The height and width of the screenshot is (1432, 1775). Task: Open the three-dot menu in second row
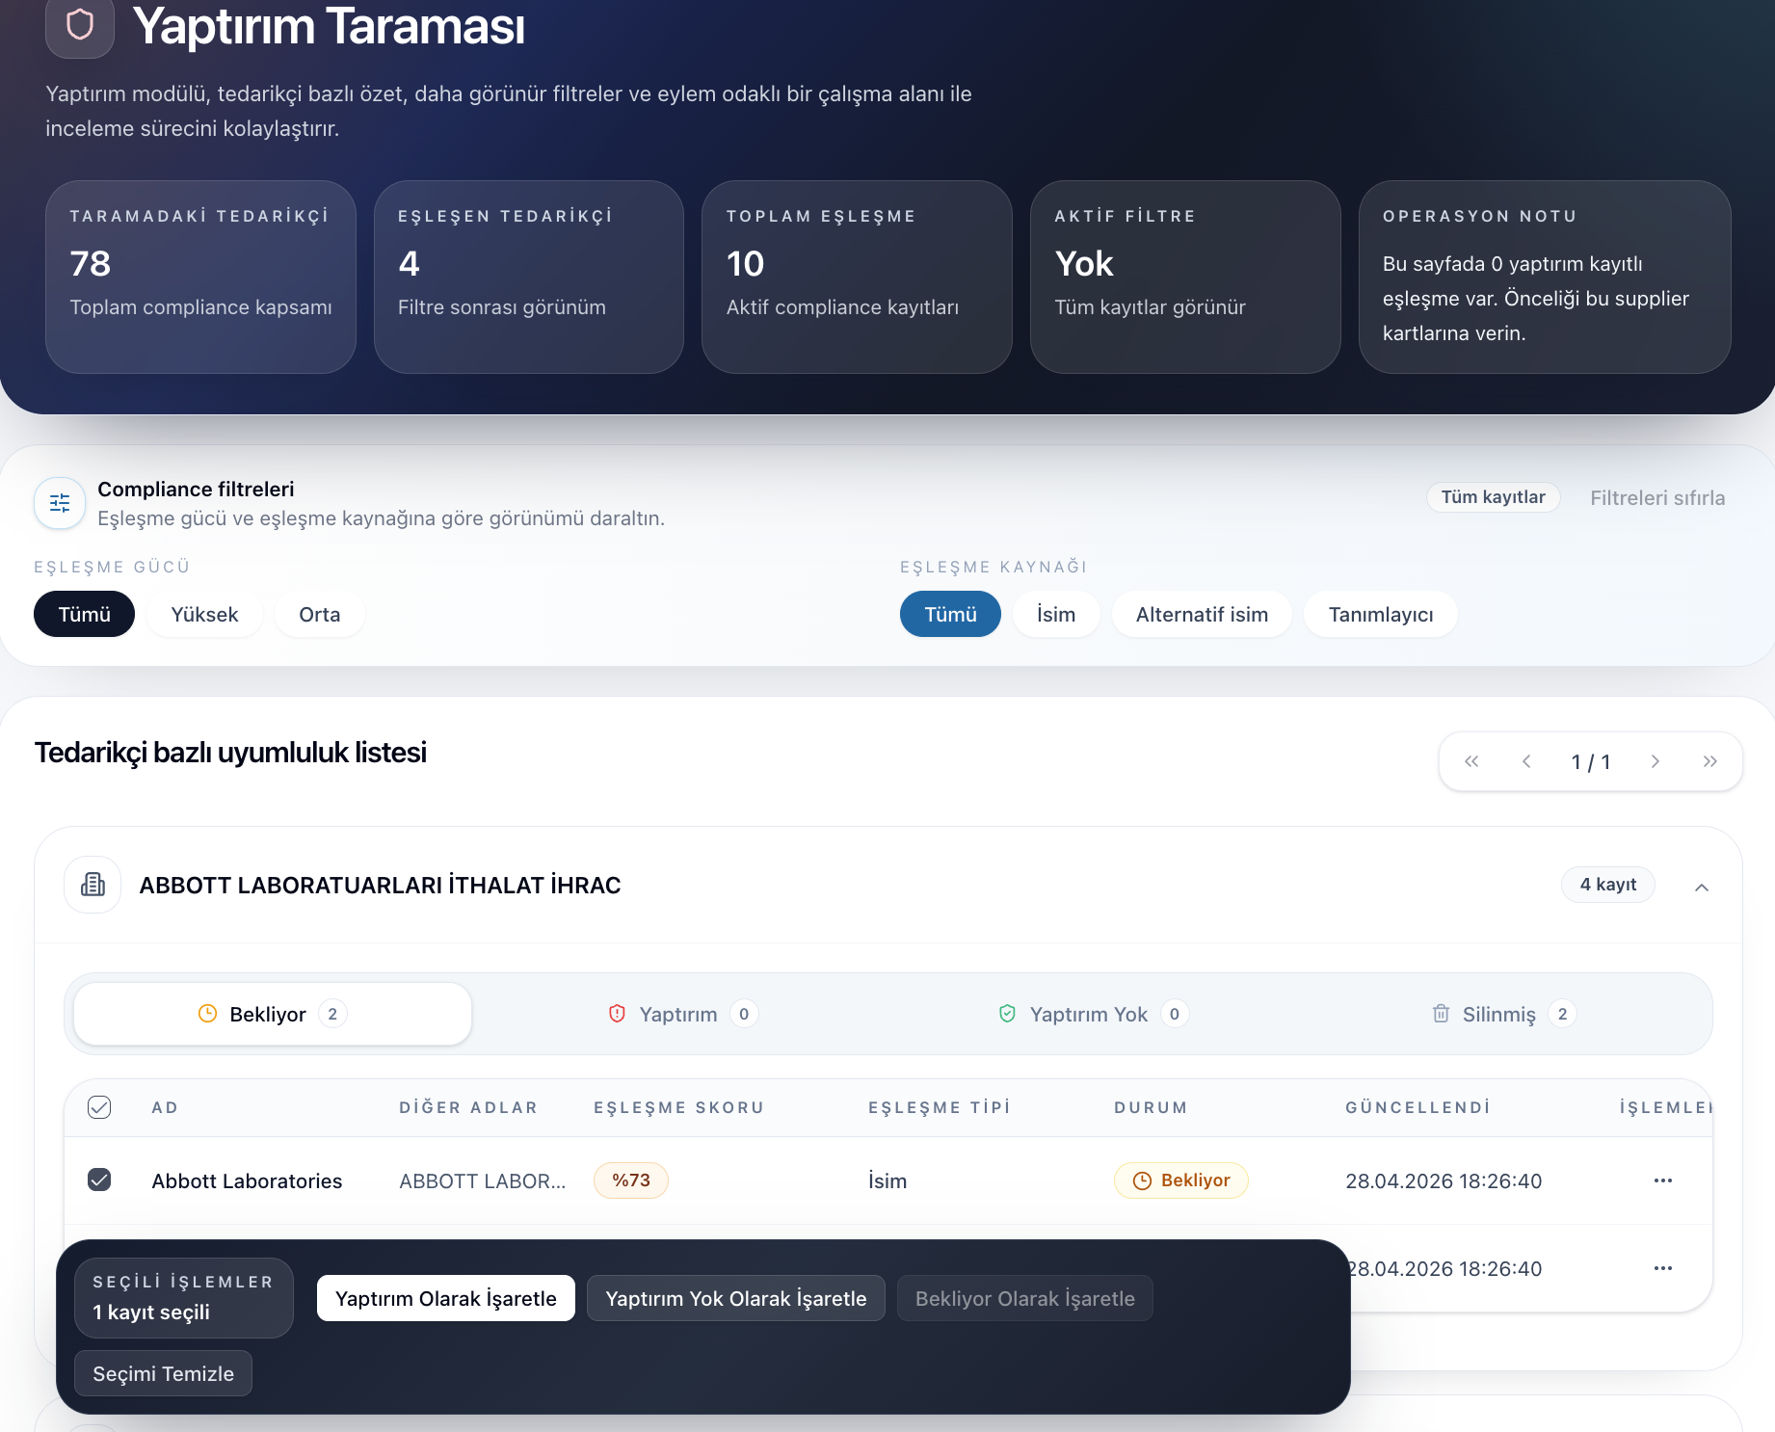[1663, 1268]
